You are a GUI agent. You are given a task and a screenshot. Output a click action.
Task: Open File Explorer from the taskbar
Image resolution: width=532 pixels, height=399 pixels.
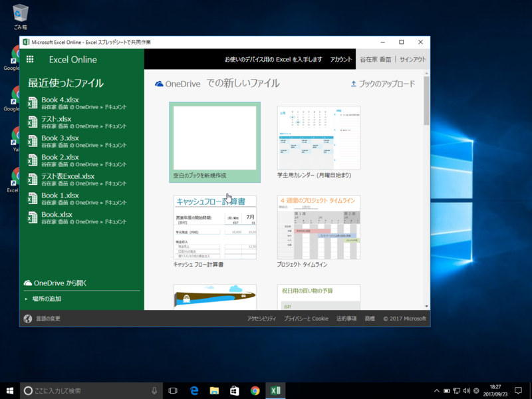coord(214,390)
